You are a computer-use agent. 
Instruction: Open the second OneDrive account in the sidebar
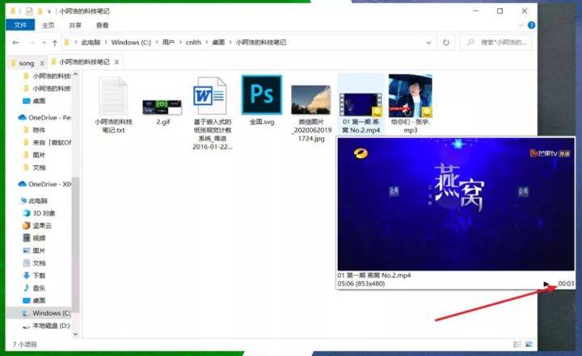click(44, 184)
